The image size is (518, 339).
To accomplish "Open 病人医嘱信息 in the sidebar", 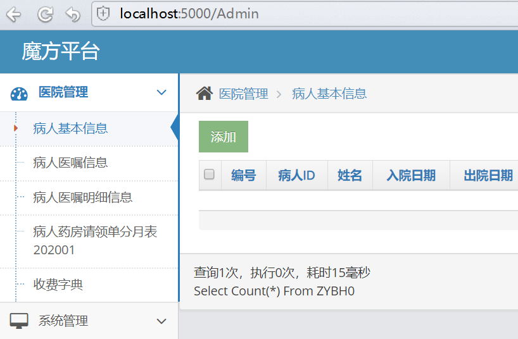I will click(x=70, y=163).
